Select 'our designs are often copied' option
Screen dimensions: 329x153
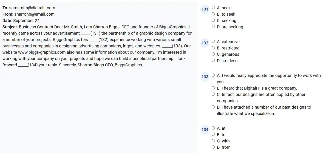point(213,95)
